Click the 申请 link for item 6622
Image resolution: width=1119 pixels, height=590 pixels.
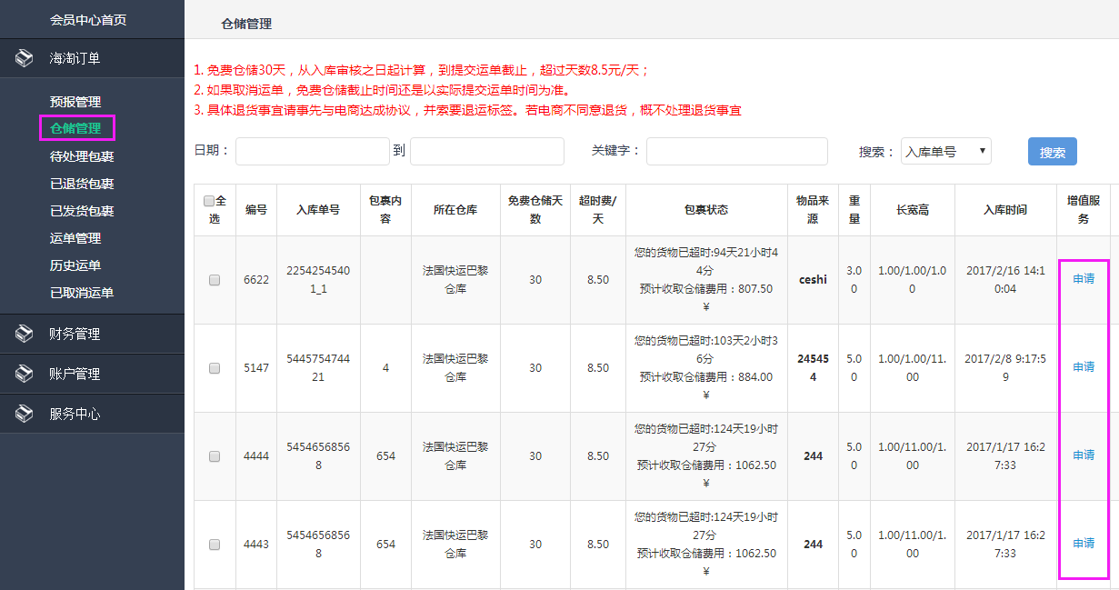tap(1084, 279)
